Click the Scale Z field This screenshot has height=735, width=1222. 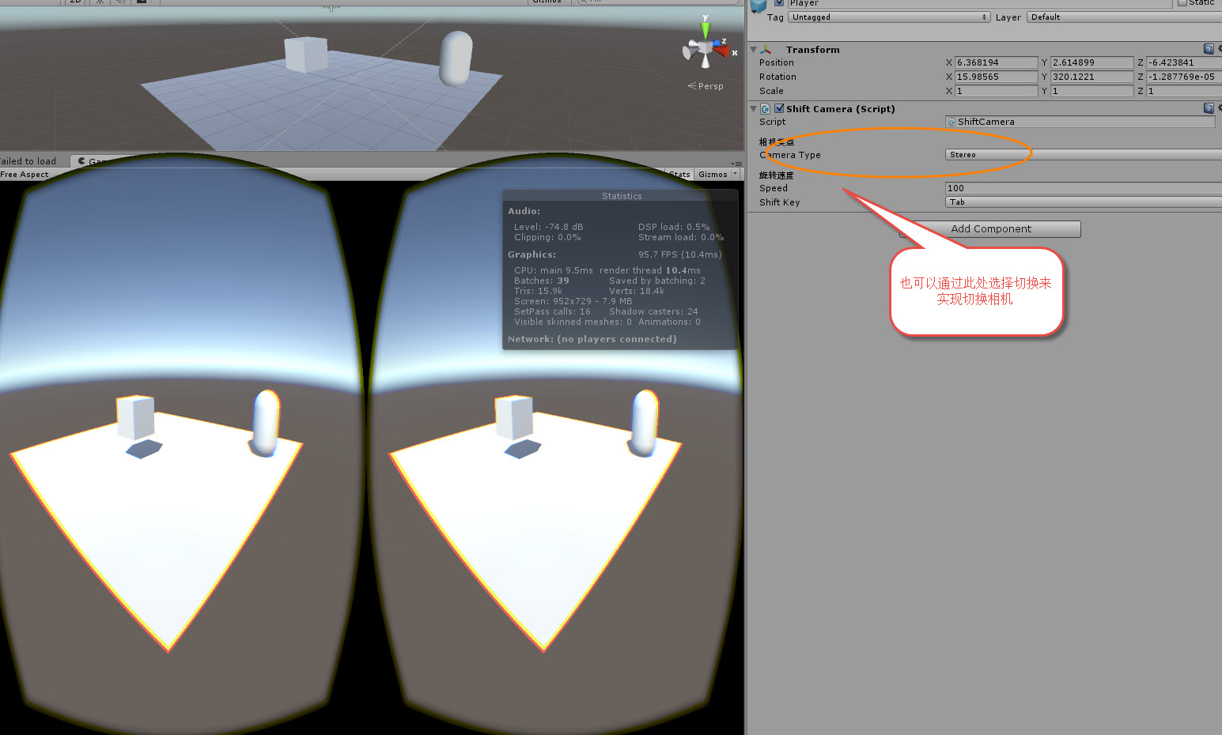(x=1184, y=91)
